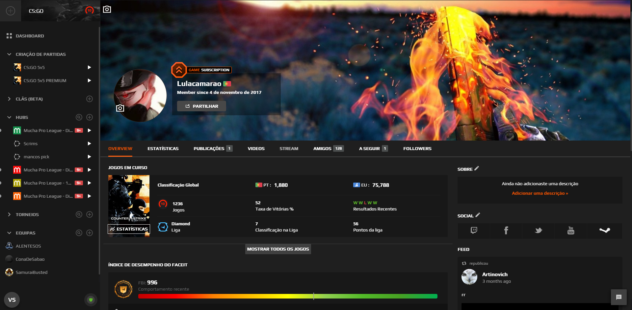Click Adicionar uma descrição link
This screenshot has width=632, height=310.
click(540, 193)
